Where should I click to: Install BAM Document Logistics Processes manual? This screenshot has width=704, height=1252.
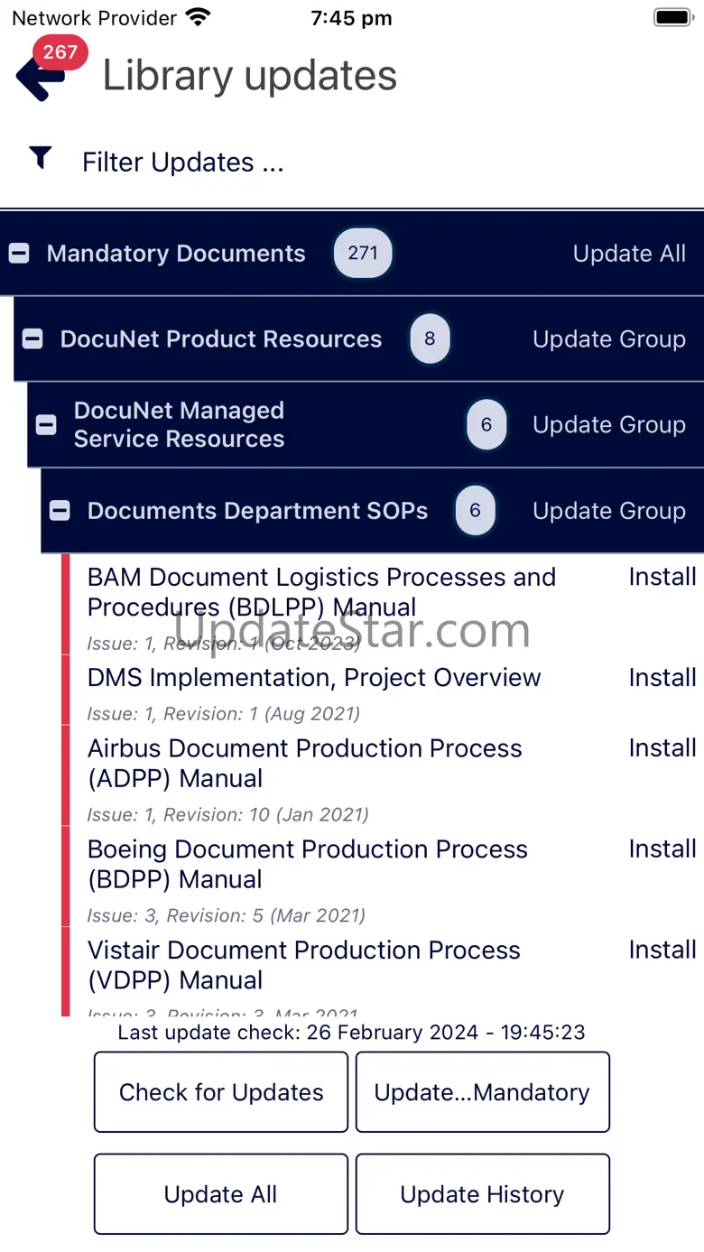pos(662,577)
